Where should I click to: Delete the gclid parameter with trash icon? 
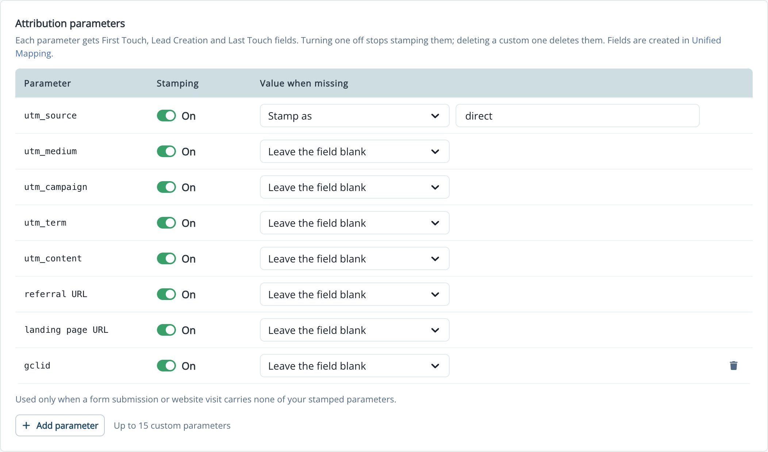coord(733,366)
